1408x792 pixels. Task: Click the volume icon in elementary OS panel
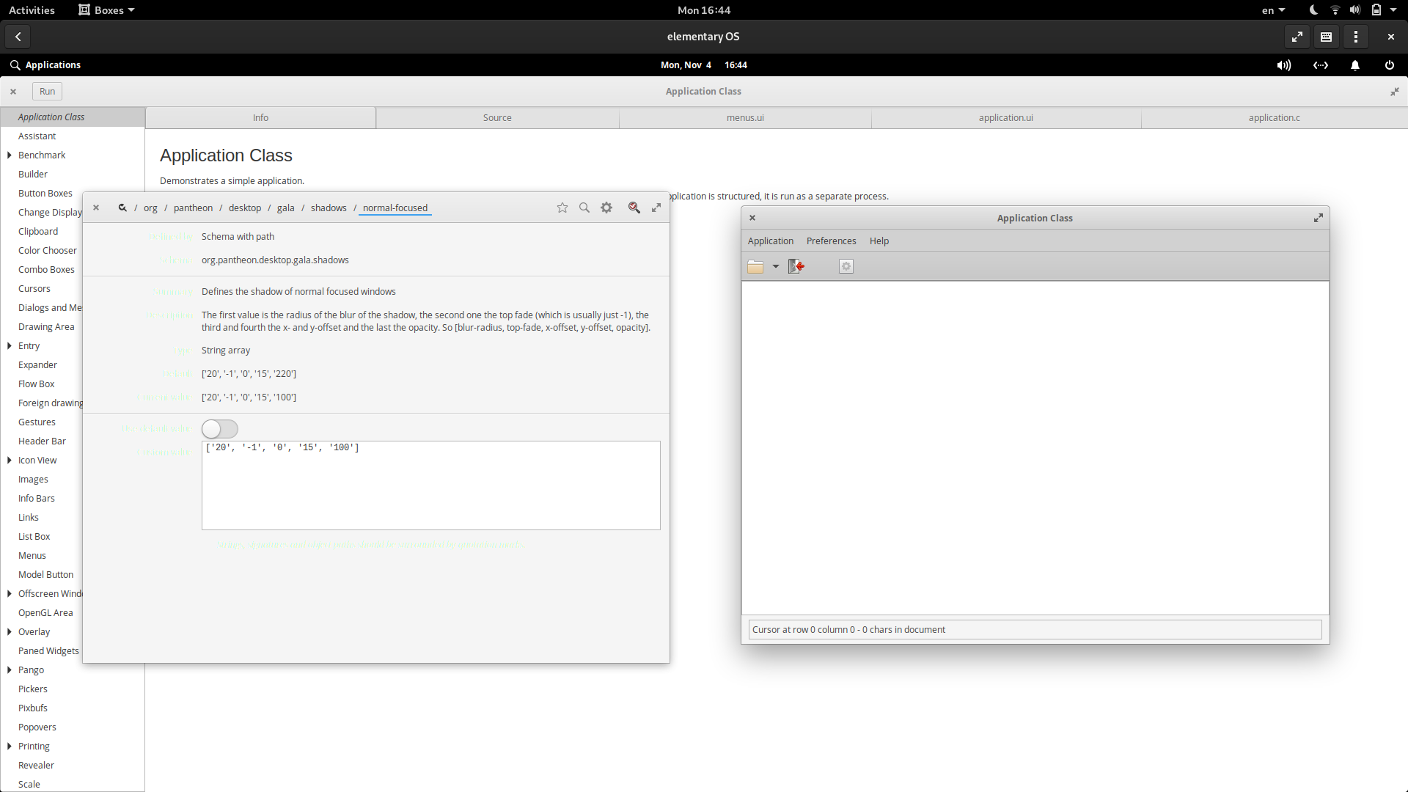[1283, 65]
